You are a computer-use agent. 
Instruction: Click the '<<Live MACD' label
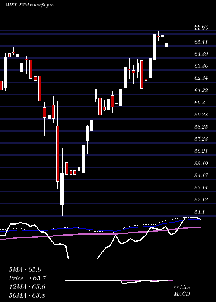coord(182,291)
